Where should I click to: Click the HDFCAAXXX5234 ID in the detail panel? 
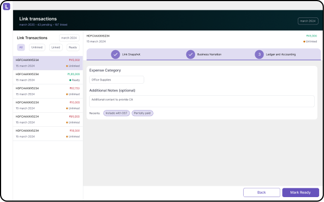(x=98, y=36)
